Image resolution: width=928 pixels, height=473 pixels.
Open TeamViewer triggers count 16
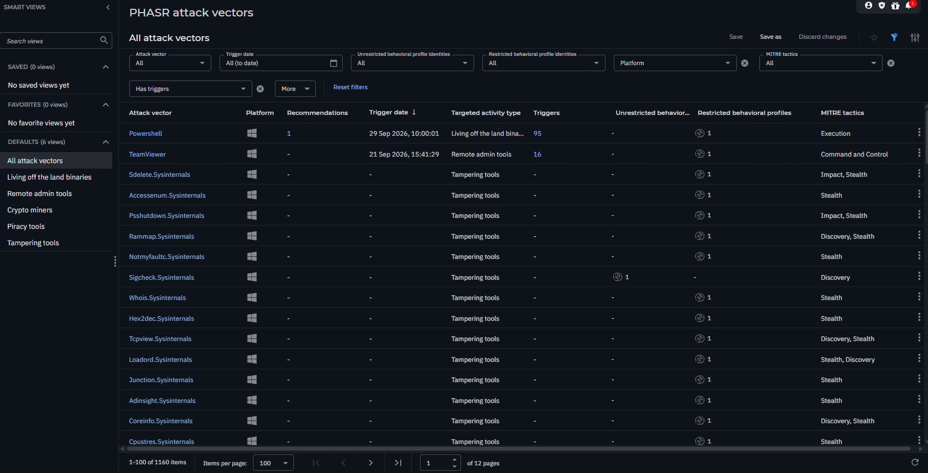[x=537, y=154]
